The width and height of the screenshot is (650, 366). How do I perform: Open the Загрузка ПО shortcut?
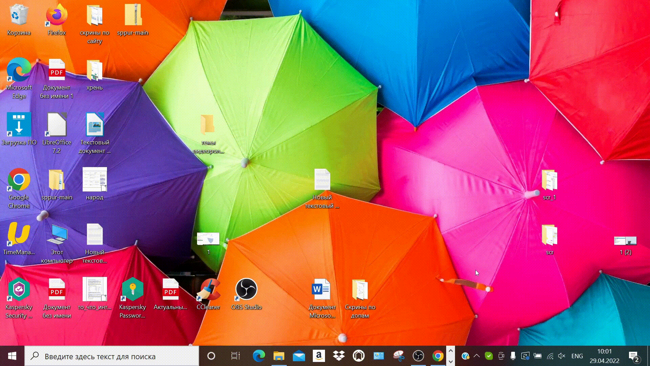[x=19, y=129]
